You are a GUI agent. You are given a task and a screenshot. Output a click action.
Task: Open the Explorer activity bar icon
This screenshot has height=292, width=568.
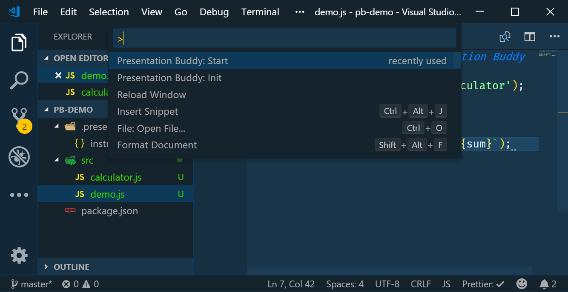tap(19, 43)
